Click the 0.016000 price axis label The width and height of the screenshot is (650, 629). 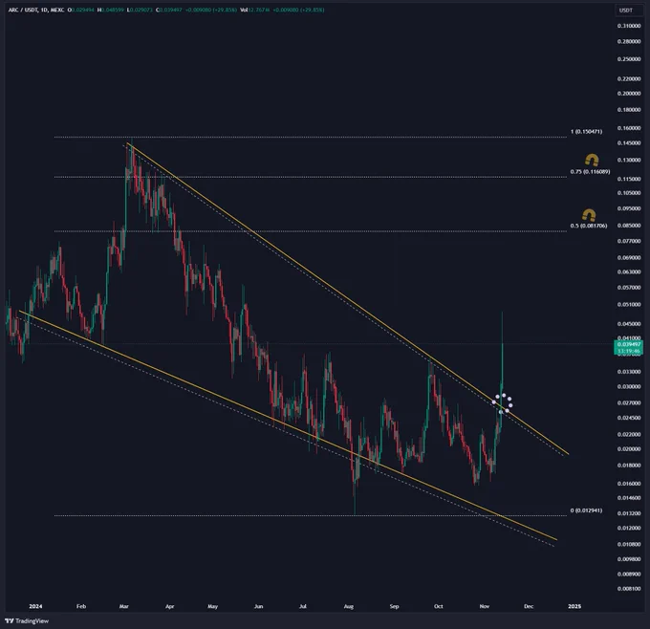[x=629, y=484]
